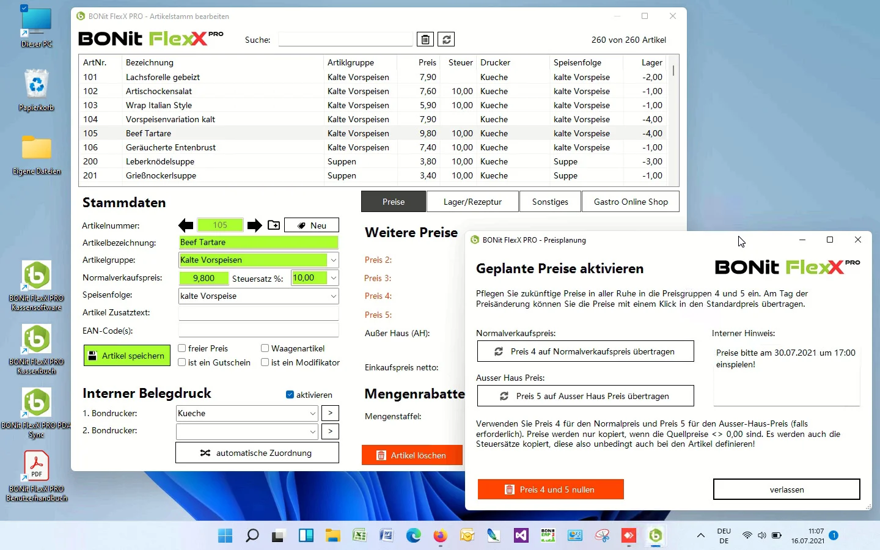Screen dimensions: 880x550
Task: Expand the Steuersatz percentage dropdown
Action: [334, 278]
